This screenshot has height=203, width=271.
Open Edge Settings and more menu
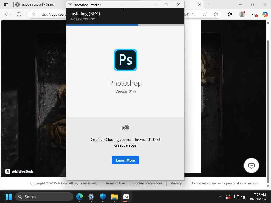254,14
